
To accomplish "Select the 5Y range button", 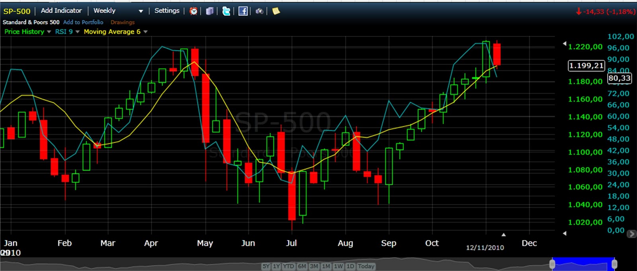I will pyautogui.click(x=266, y=266).
